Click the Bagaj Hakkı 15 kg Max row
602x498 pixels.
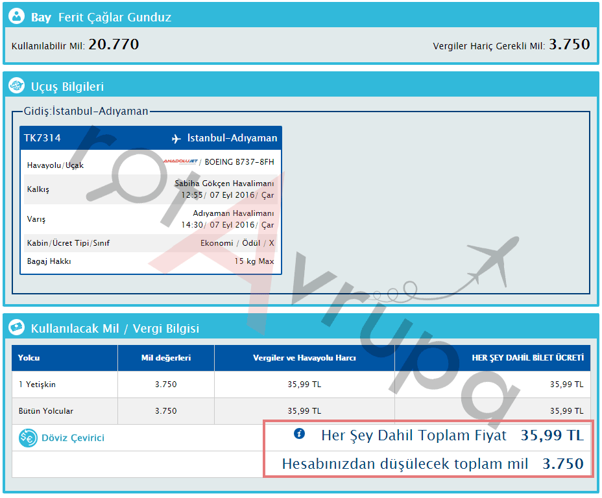pos(150,261)
